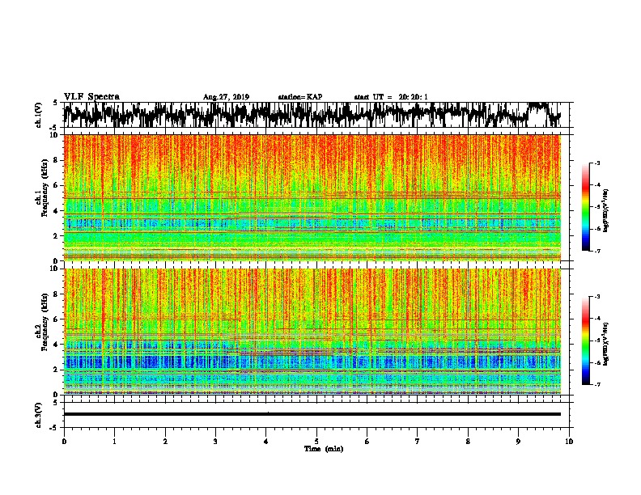The height and width of the screenshot is (495, 641).
Task: Click the ch.1 colorbar log(PSD) unit label
Action: (x=605, y=210)
